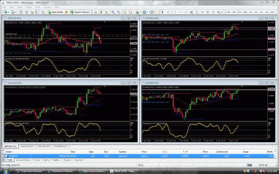Open the Profiles toolbar icon
279x174 pixels.
tap(12, 12)
